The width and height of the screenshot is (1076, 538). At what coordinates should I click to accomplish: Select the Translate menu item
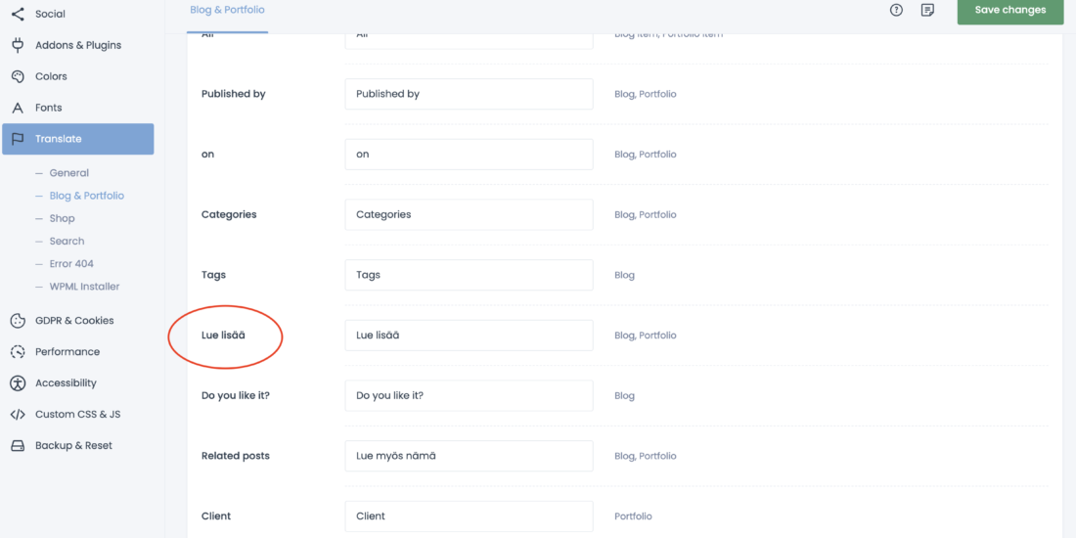tap(78, 139)
